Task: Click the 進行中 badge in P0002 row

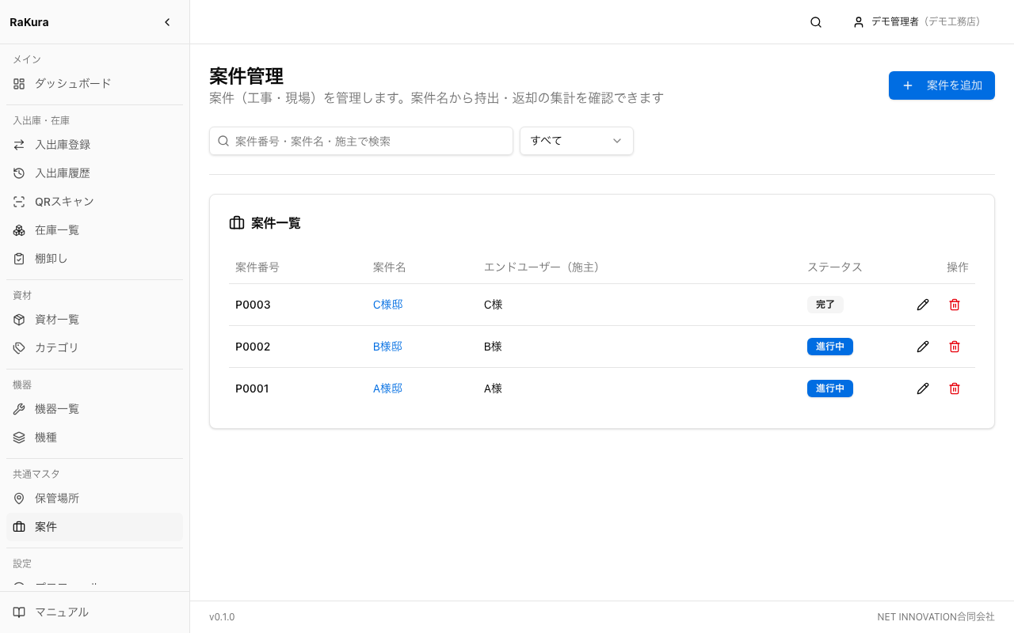Action: [x=830, y=347]
